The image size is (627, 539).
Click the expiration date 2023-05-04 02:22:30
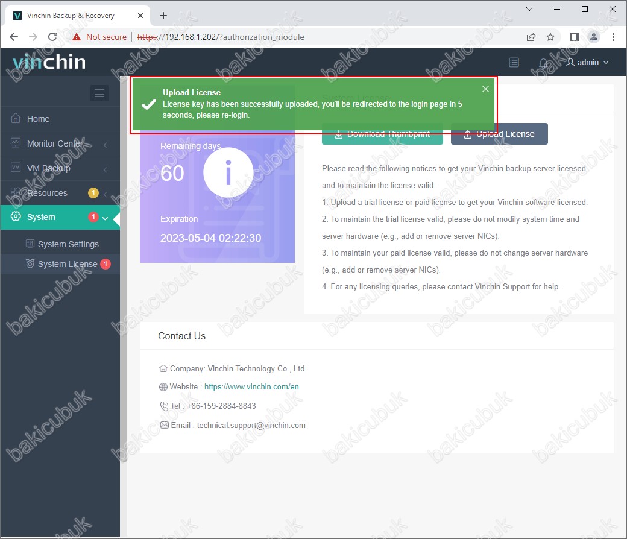coord(211,238)
